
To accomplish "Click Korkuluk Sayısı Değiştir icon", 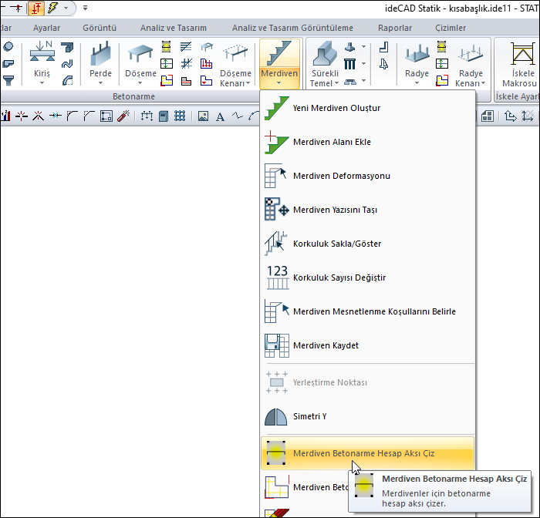I will pos(276,277).
